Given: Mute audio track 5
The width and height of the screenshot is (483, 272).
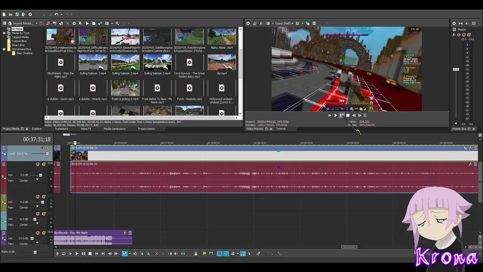Looking at the screenshot, I should pos(38,164).
